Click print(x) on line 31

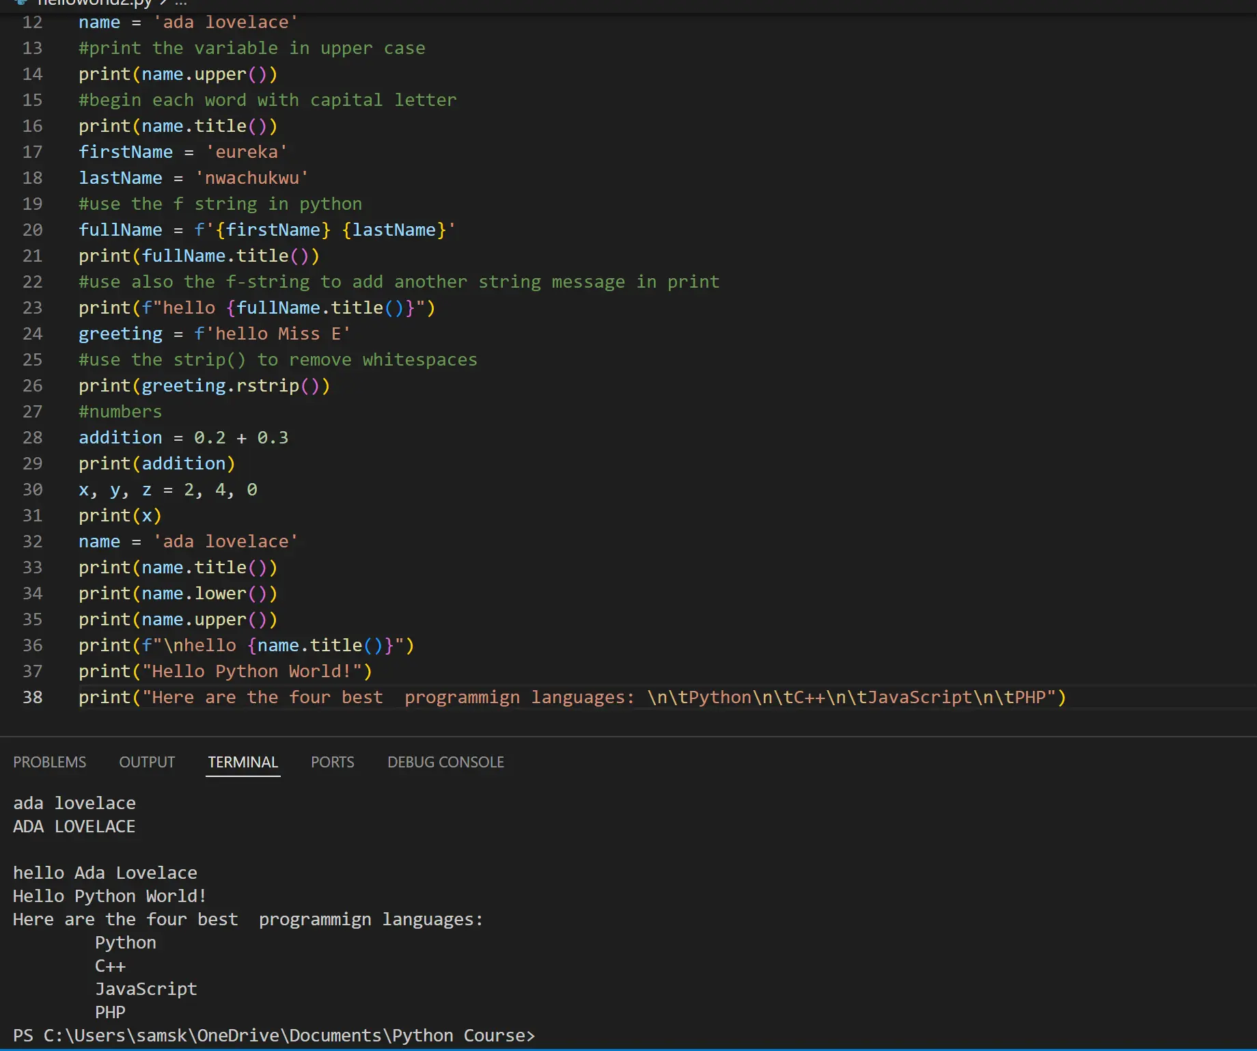(120, 515)
